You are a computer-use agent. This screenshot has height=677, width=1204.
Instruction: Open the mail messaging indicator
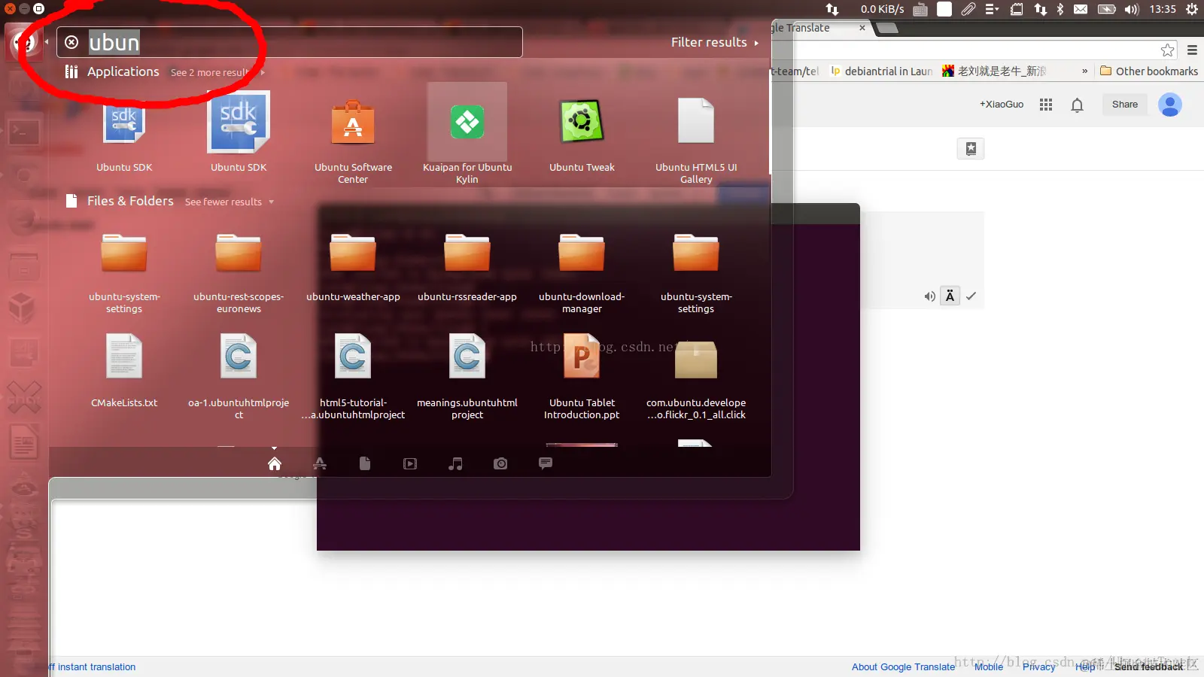(1081, 9)
